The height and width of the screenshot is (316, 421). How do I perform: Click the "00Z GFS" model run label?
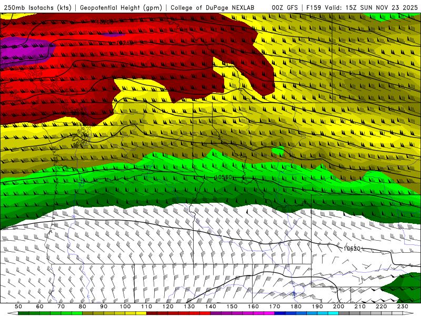click(285, 7)
